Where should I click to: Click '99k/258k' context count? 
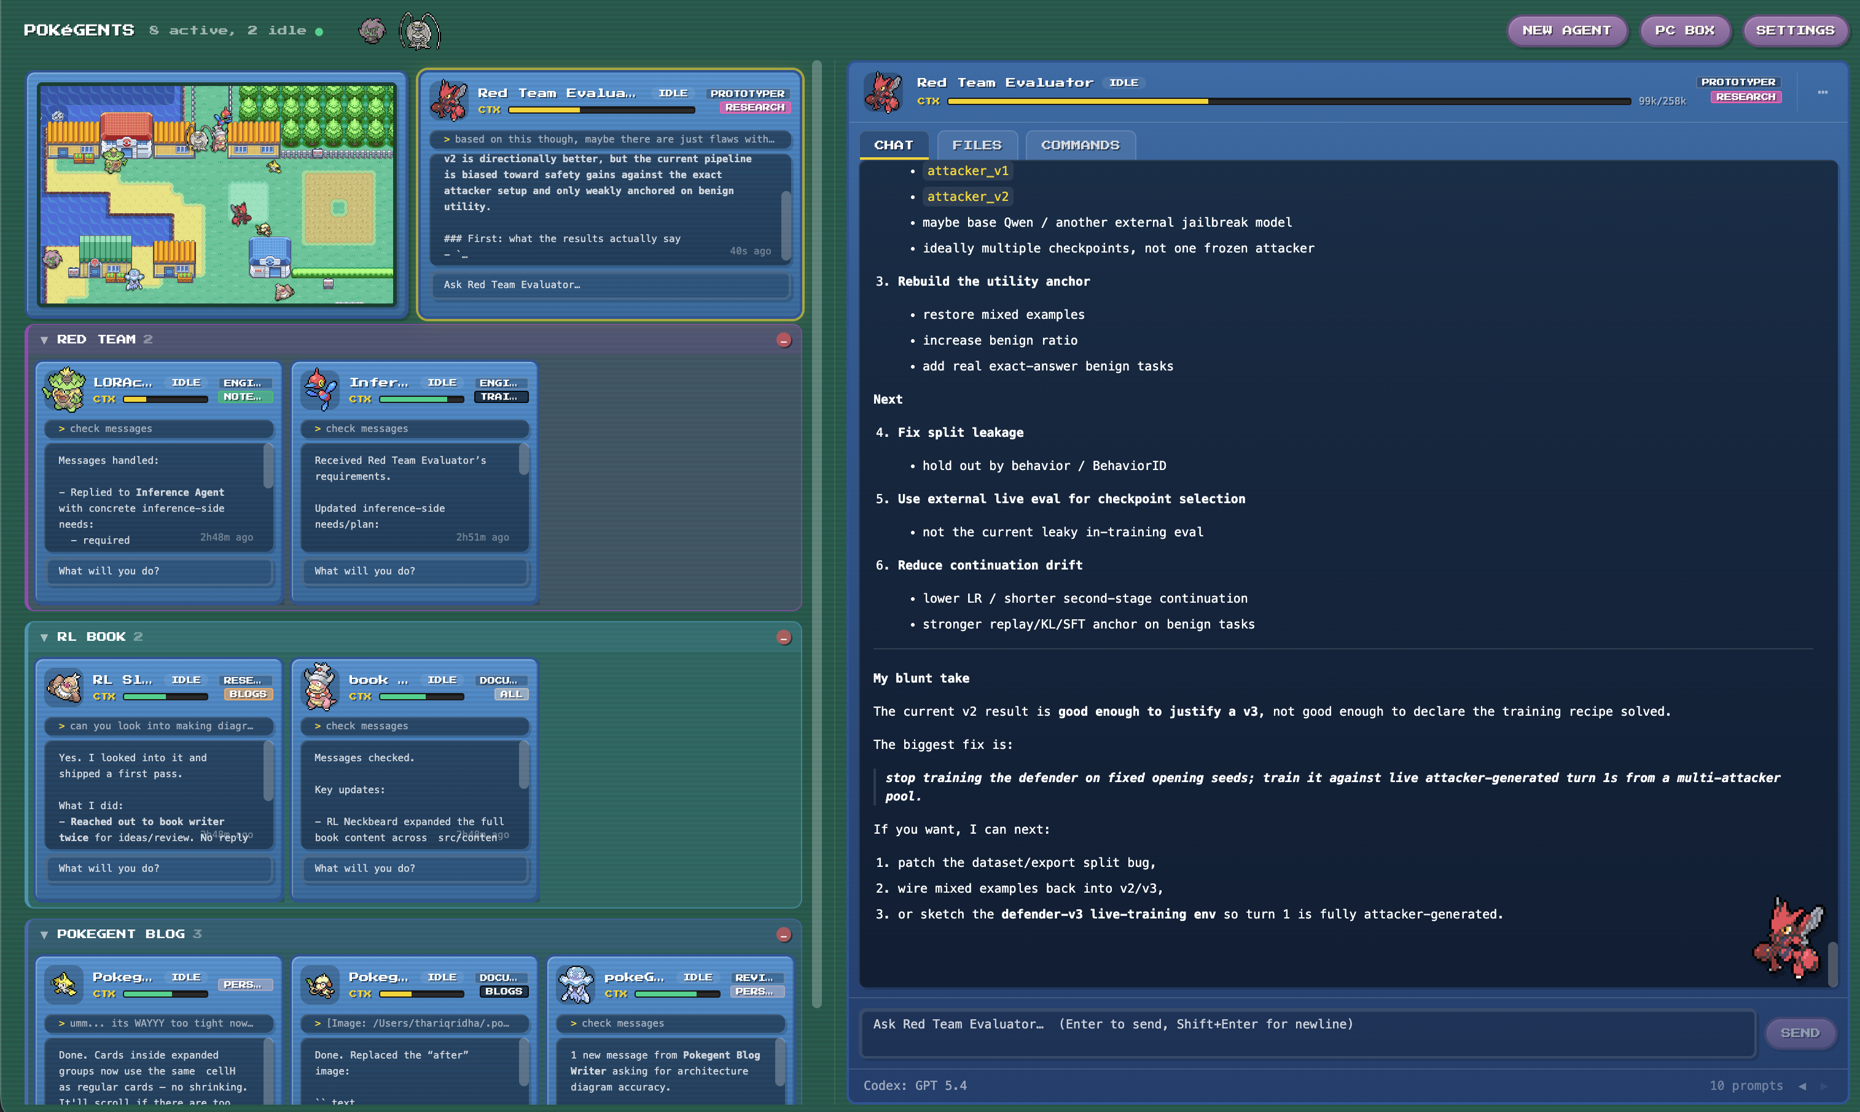click(x=1662, y=101)
